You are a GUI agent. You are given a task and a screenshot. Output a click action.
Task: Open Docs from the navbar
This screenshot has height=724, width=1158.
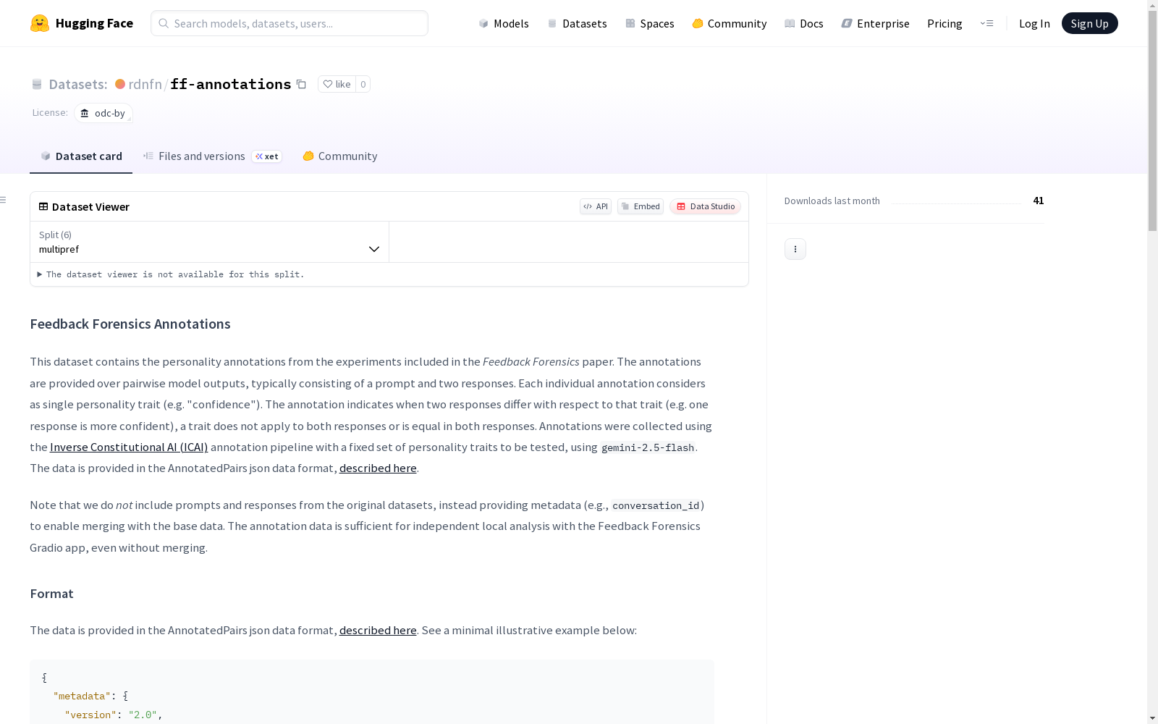804,23
